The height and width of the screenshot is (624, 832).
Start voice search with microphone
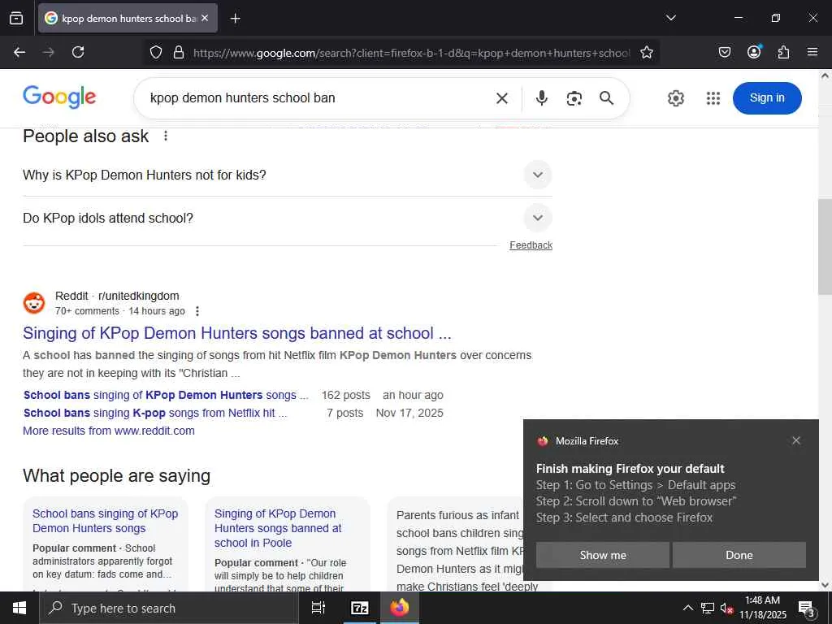[x=541, y=98]
